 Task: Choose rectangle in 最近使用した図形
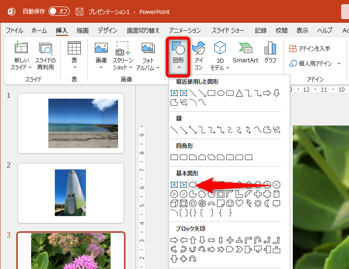(211, 93)
